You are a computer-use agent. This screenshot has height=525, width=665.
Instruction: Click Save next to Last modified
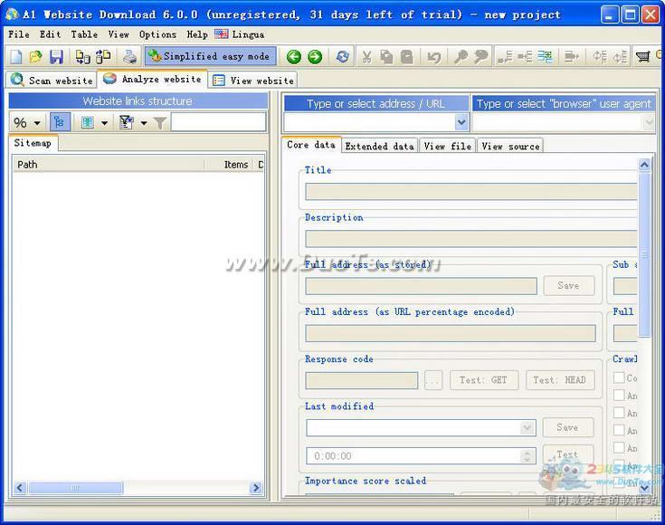pyautogui.click(x=568, y=427)
